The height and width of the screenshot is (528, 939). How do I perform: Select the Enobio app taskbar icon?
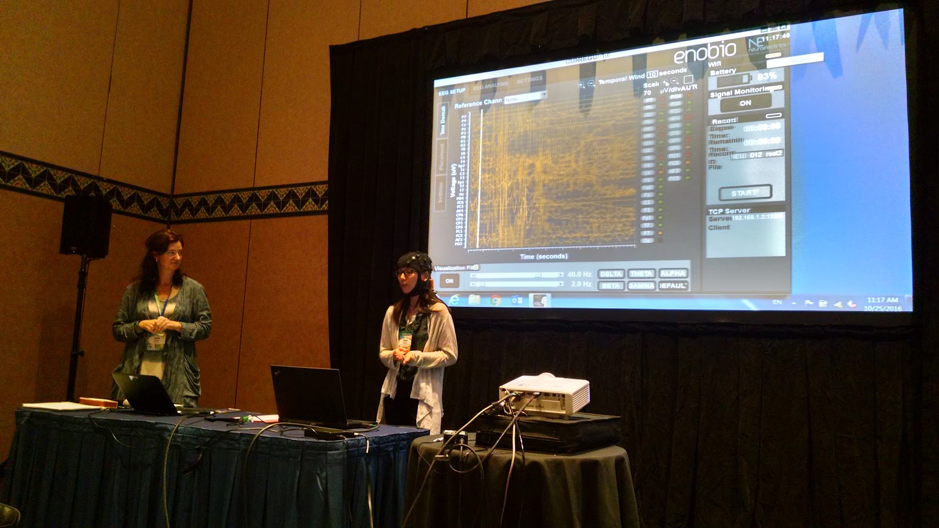tap(539, 301)
